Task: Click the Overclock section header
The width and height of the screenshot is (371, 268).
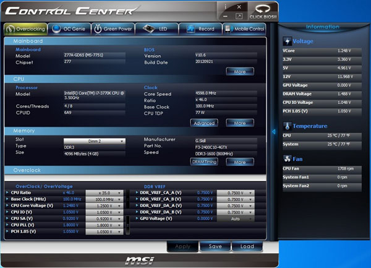Action: (135, 170)
